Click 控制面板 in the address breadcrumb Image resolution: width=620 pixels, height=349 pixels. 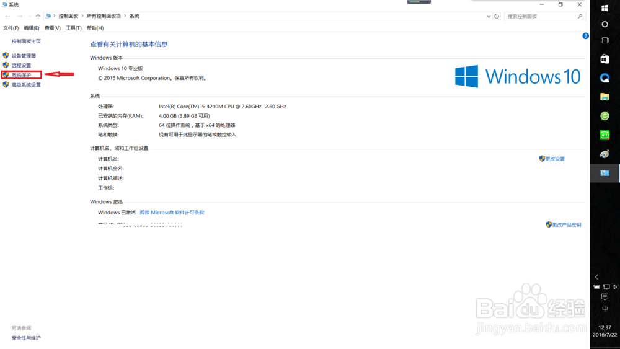(68, 16)
